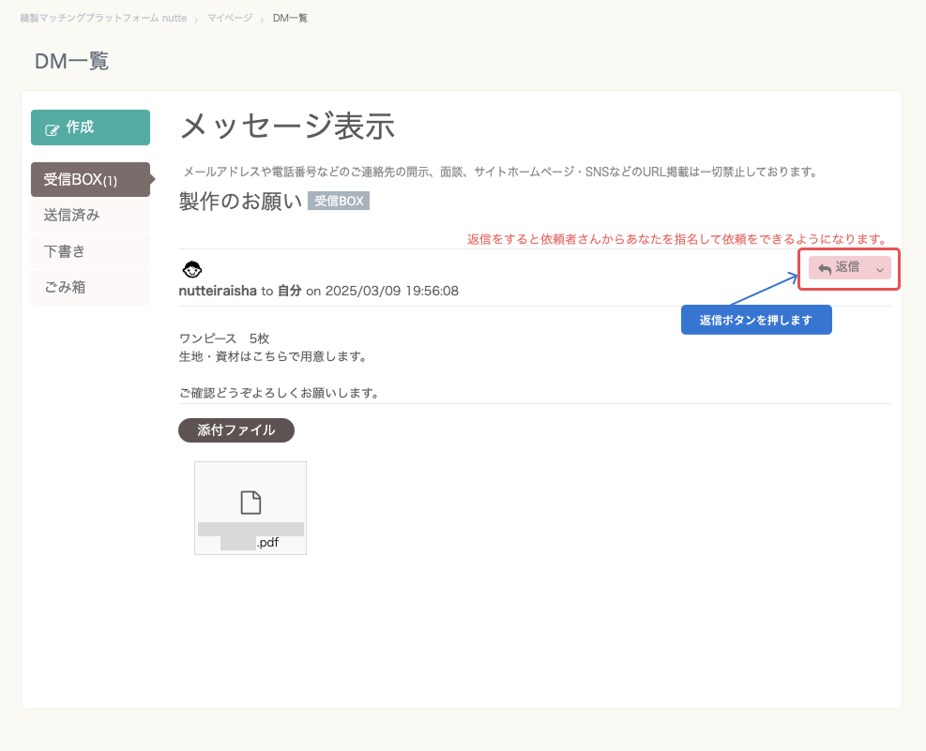This screenshot has height=751, width=926.
Task: Click the 2025/03/09 19:56:08 timestamp
Action: coord(392,291)
